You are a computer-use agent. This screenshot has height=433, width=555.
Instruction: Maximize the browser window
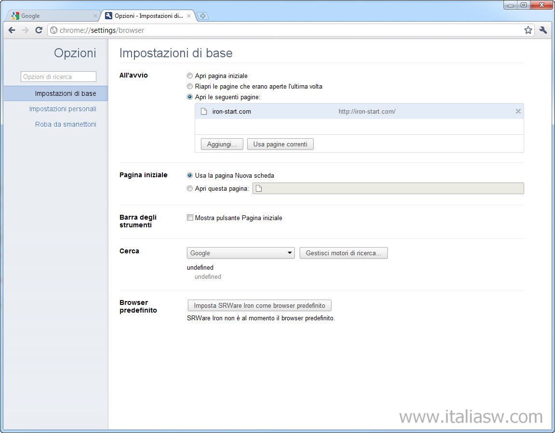click(x=524, y=5)
